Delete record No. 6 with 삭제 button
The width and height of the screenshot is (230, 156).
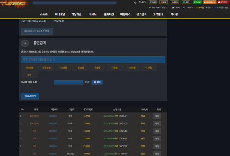(157, 116)
